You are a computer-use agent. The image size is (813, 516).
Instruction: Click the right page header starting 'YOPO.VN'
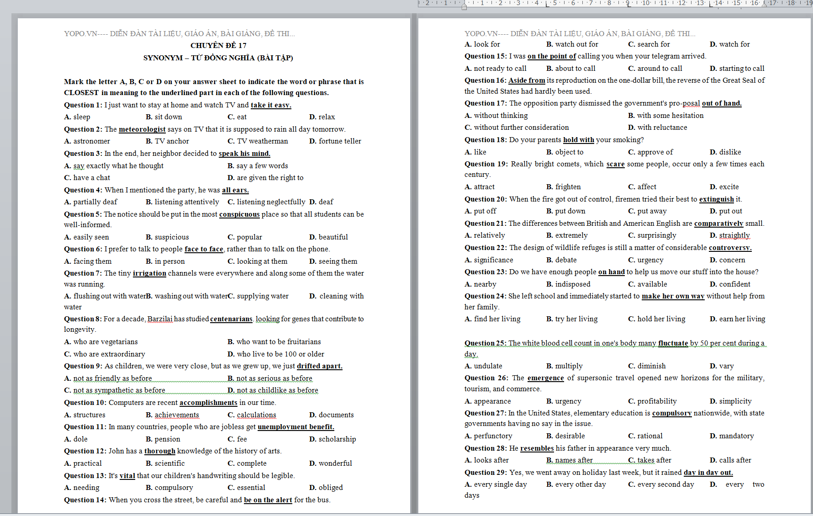(x=580, y=33)
